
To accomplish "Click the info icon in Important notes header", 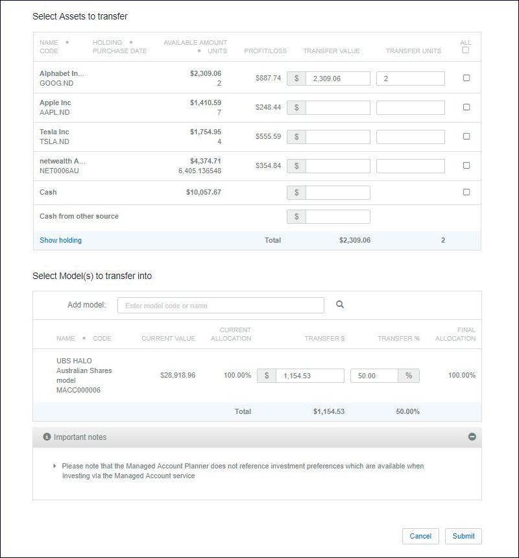I will click(47, 437).
